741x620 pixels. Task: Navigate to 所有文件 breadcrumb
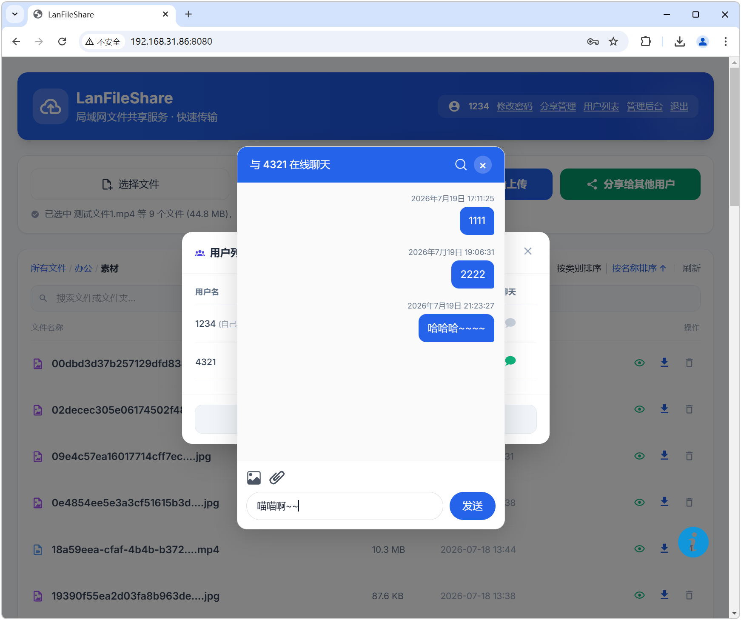click(x=48, y=269)
